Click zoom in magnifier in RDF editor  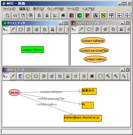pos(108,76)
